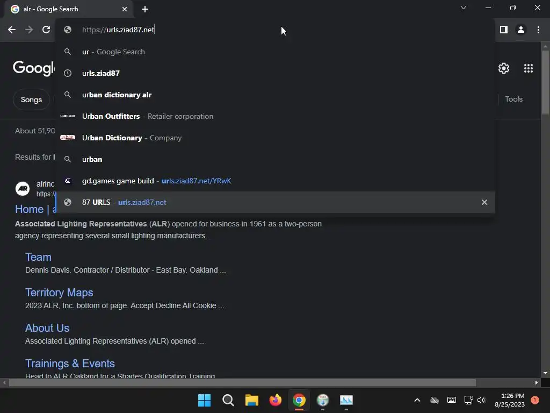
Task: Open the notification badge icon
Action: pyautogui.click(x=535, y=400)
